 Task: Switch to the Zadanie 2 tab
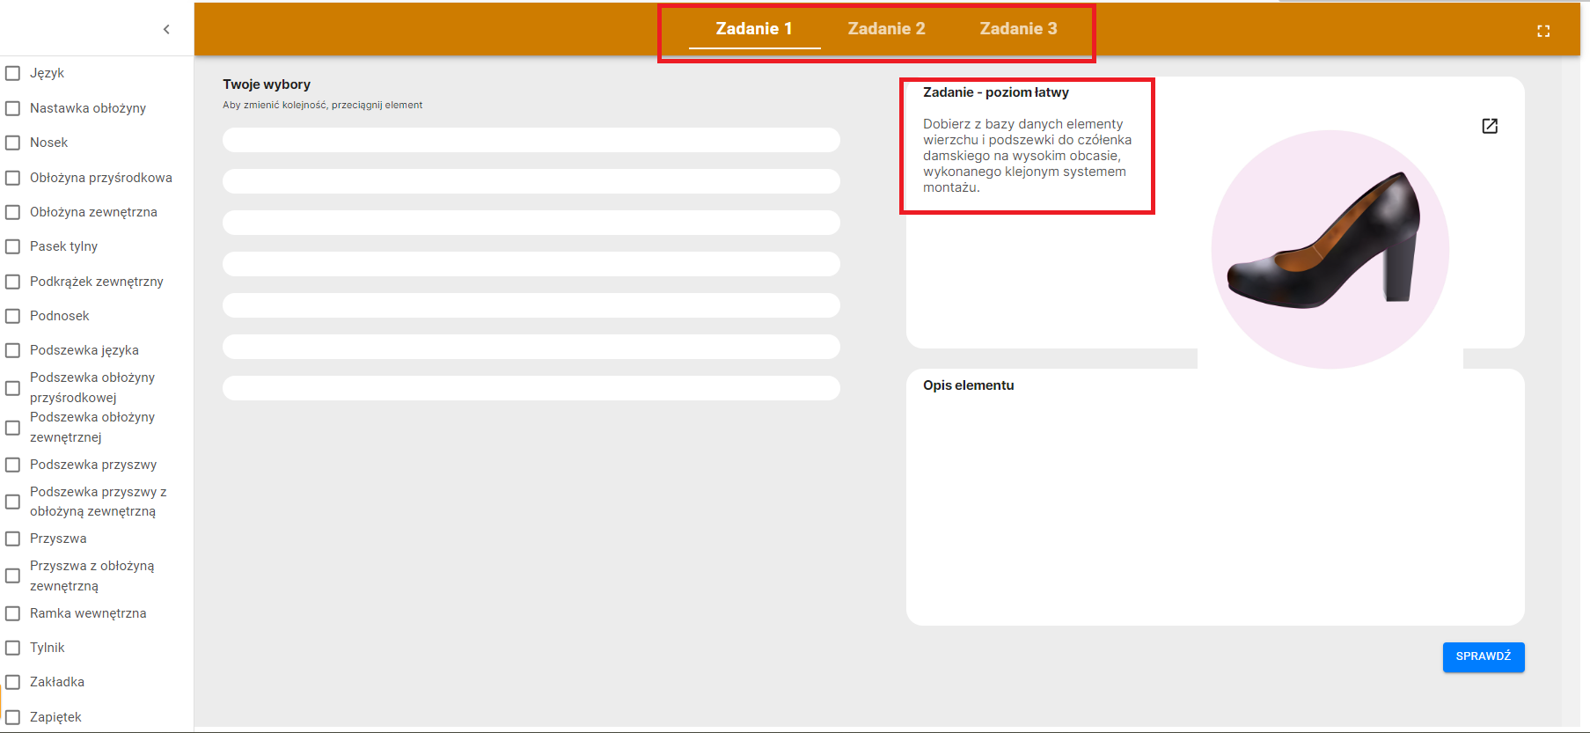click(x=886, y=29)
